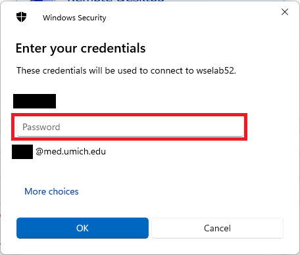Click the Windows Security shield icon
The width and height of the screenshot is (300, 255).
pos(21,17)
